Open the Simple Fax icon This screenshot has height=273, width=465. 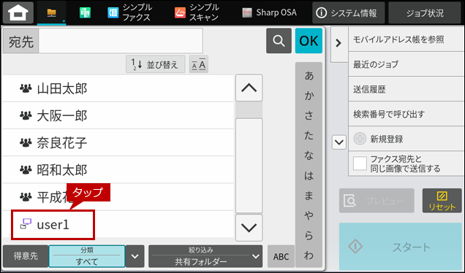point(113,12)
